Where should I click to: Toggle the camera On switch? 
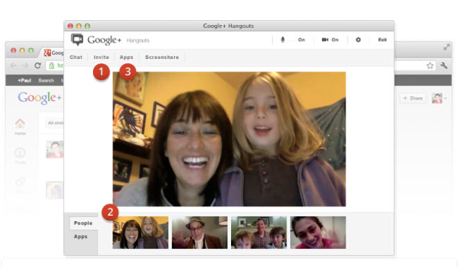(x=330, y=40)
